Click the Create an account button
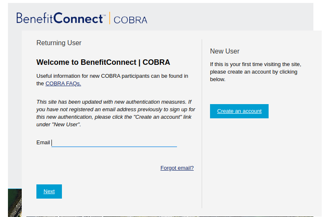 click(239, 111)
